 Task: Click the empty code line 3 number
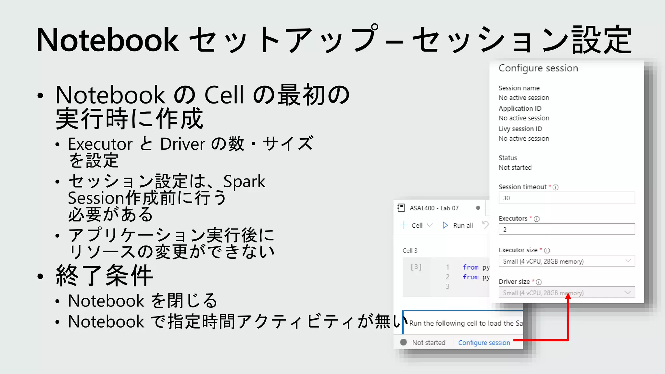(x=447, y=286)
